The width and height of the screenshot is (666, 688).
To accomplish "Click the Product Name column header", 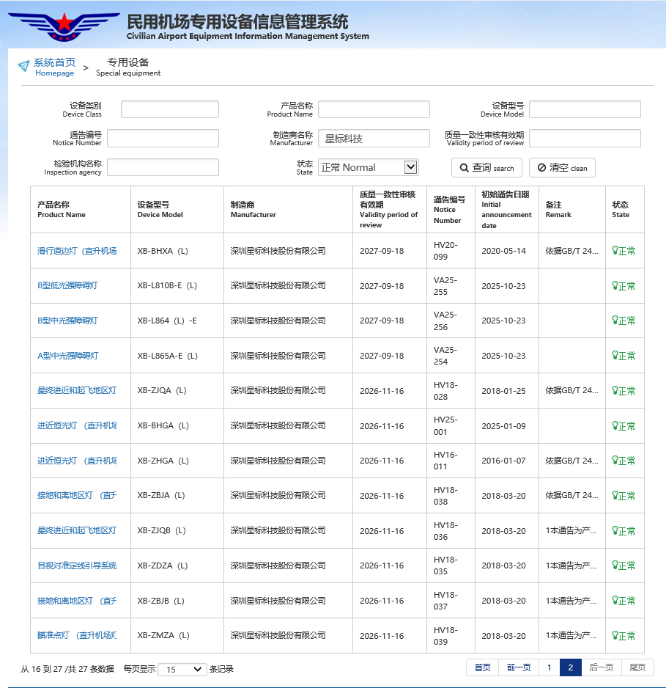I will 81,209.
